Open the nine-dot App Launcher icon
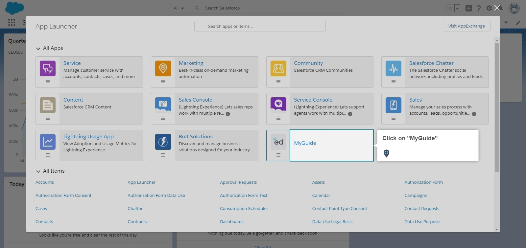Screen dimensions: 526x248 pos(12,22)
